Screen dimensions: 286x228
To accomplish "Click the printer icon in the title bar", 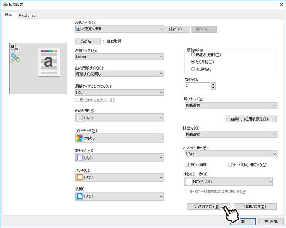I will tap(5, 4).
